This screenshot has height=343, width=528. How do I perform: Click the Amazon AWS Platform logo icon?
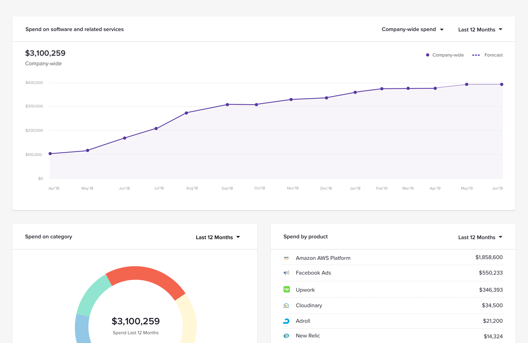coord(286,258)
